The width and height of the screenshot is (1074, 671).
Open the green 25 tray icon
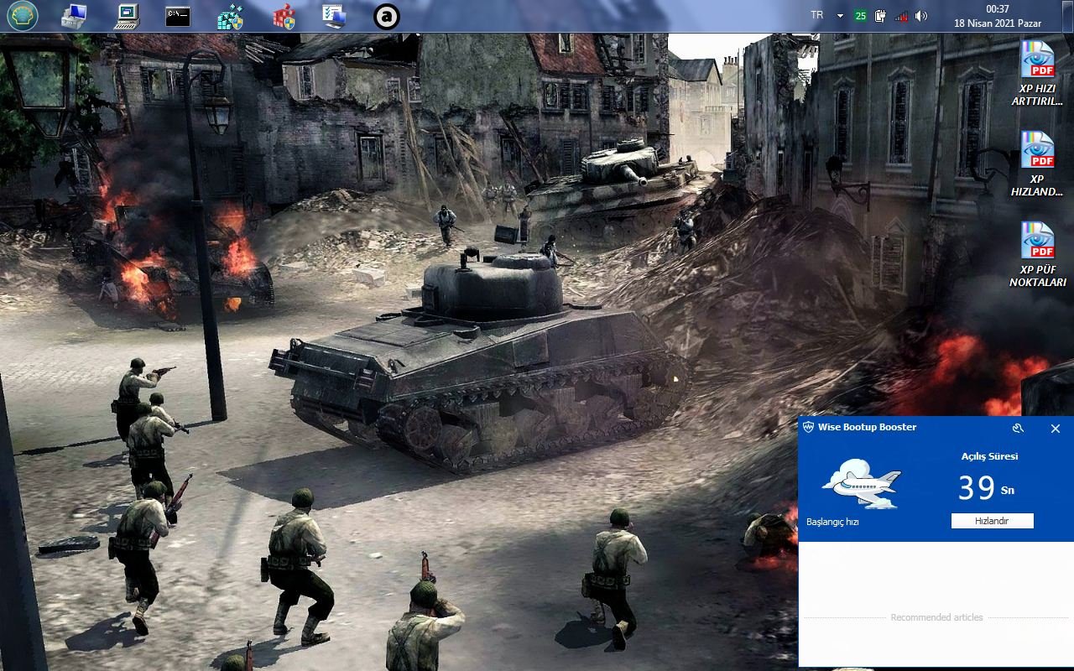(x=860, y=16)
